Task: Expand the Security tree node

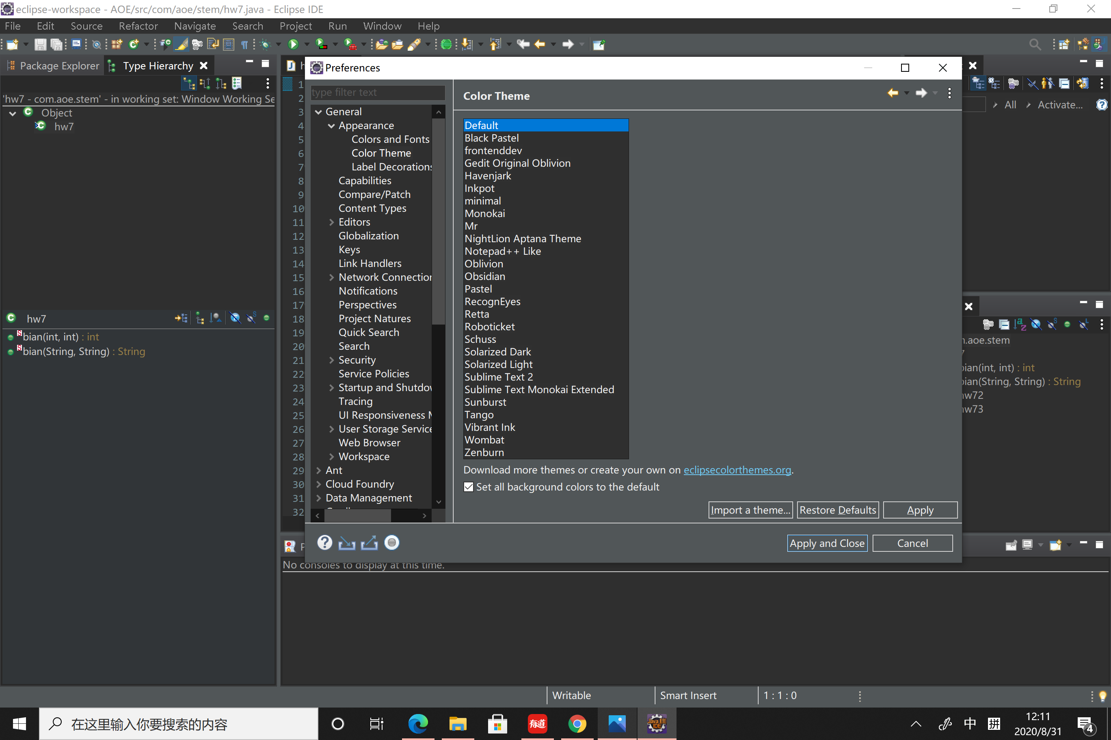Action: [x=332, y=360]
